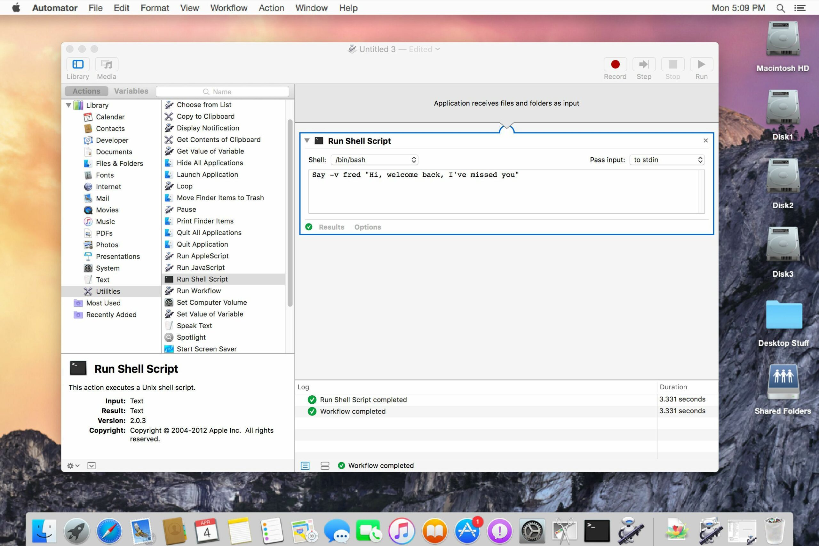
Task: Show the Results of the action
Action: click(331, 227)
